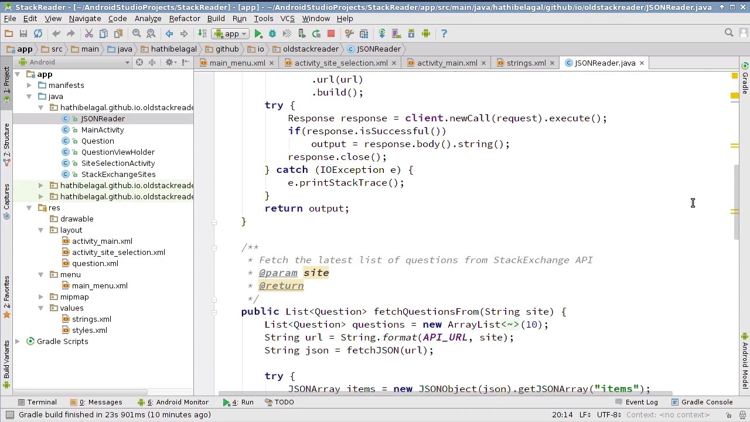Click the Save All floppy disk icon

coord(23,34)
